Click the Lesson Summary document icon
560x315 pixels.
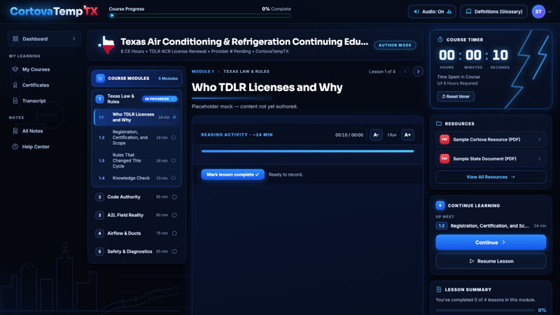439,289
